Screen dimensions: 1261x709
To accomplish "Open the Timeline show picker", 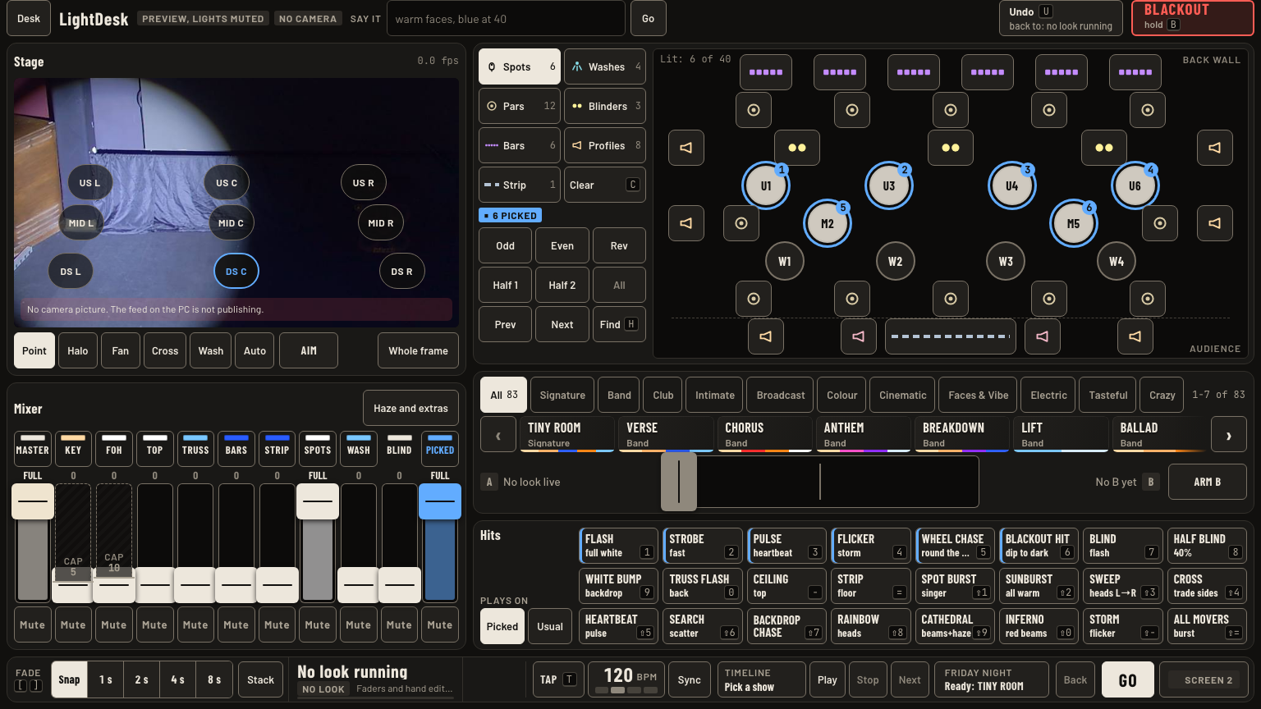I will click(761, 679).
